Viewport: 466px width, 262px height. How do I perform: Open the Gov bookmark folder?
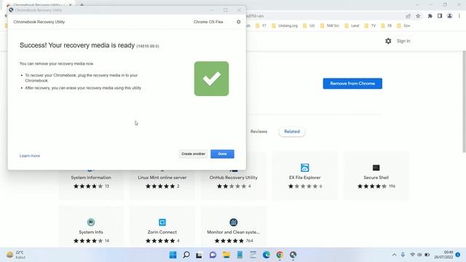click(x=403, y=26)
